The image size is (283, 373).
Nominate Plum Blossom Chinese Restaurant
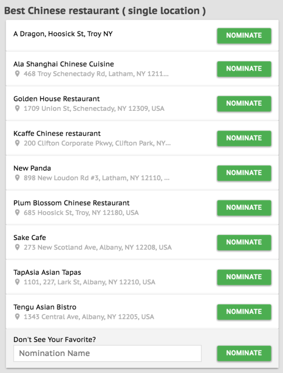pos(244,207)
